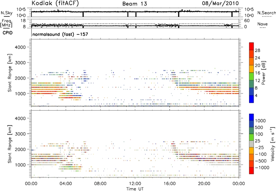
Task: Click the '60' Nave axis tick
Action: coord(247,21)
